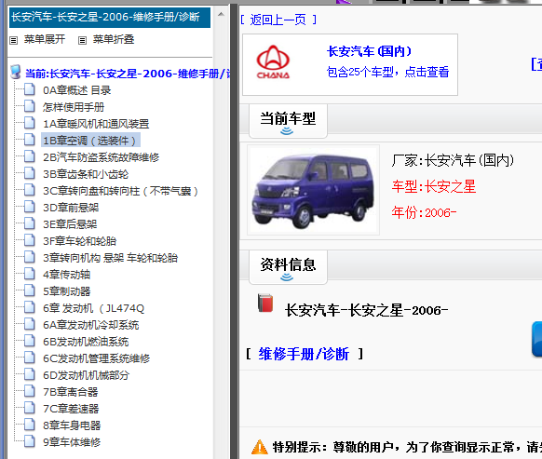Screen dimensions: 542x459
Task: Click the 长安汽车-长安之星-2006-维修手册/诊断 title bar
Action: [110, 18]
